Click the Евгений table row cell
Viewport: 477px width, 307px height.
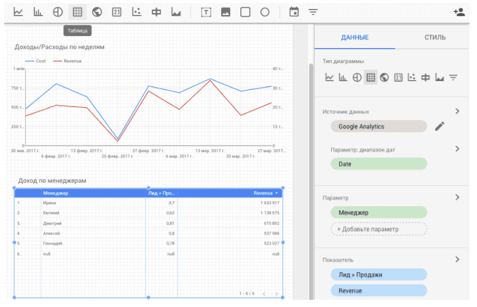[51, 213]
